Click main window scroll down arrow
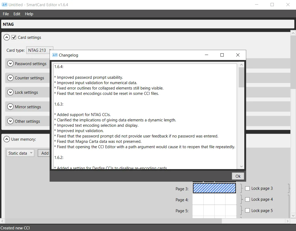Image resolution: width=296 pixels, height=231 pixels. [293, 215]
